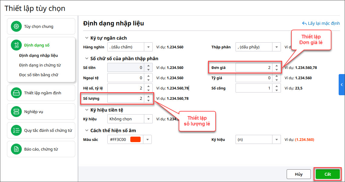Open the Nghiệp vụ icon
345x182 pixels.
16,112
